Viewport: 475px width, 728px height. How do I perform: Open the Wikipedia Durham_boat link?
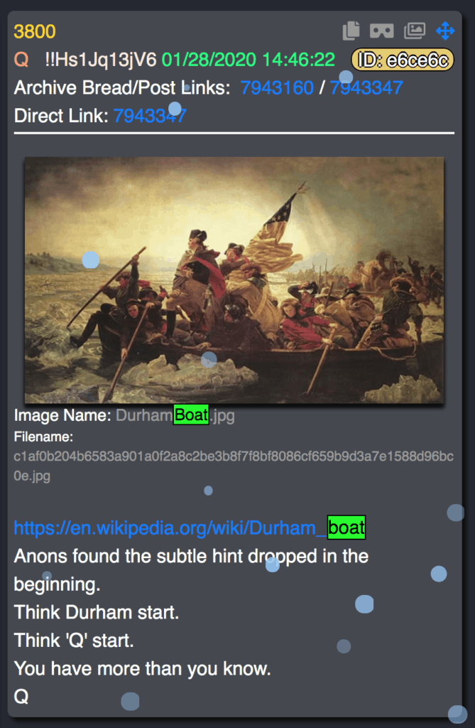click(x=190, y=528)
